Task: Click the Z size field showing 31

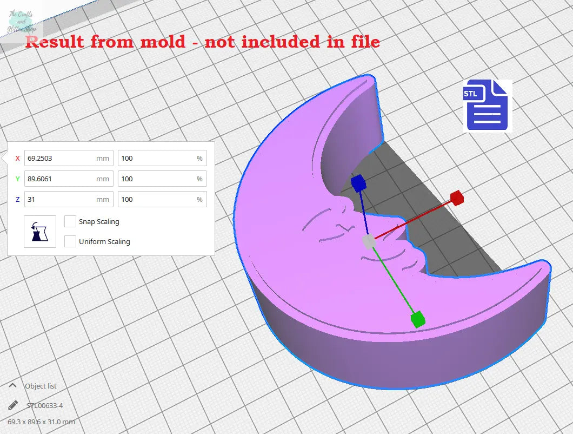Action: [x=61, y=200]
